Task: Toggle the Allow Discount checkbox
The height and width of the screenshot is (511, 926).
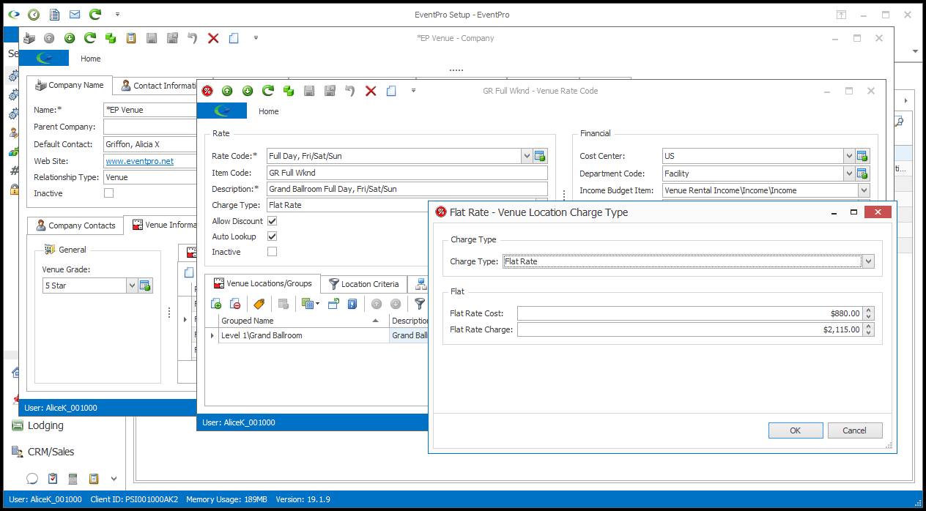Action: [273, 221]
